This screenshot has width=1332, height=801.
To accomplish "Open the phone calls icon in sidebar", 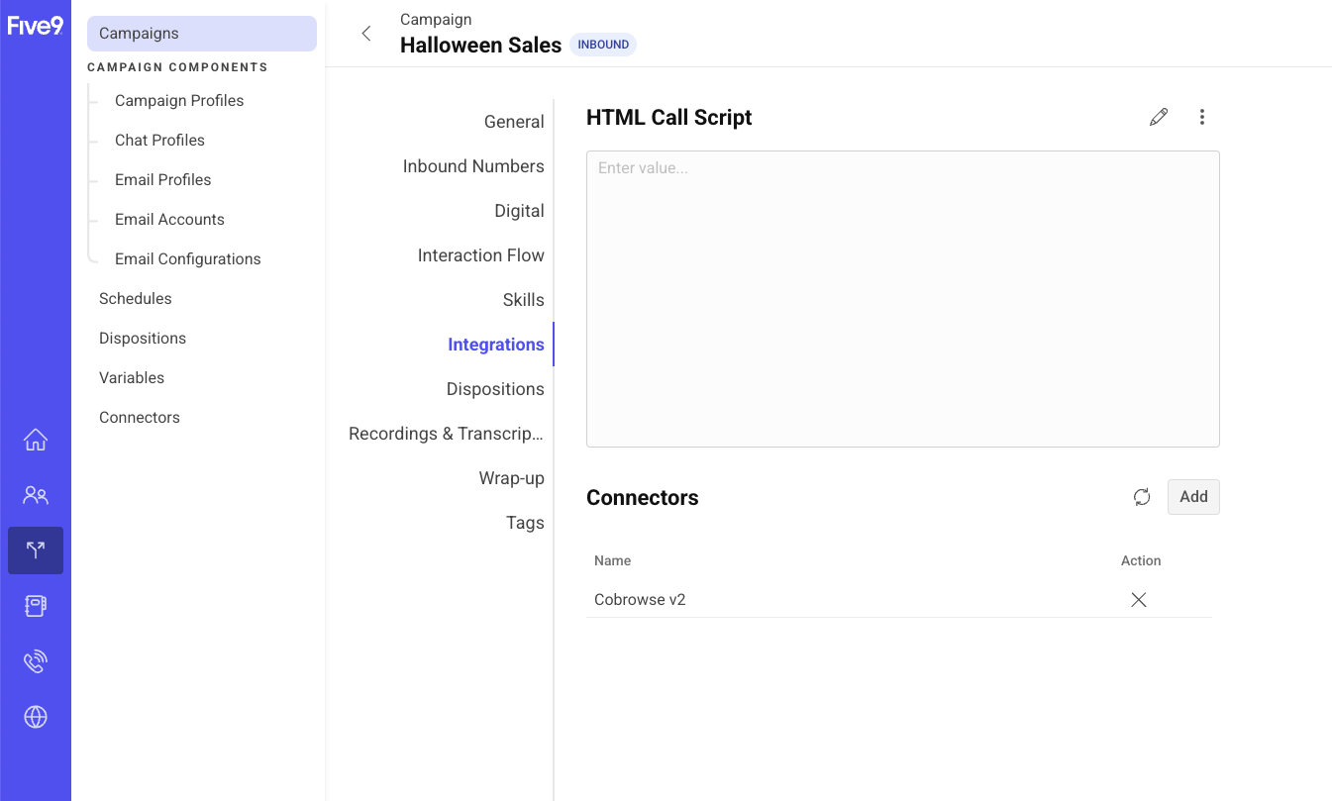I will tap(36, 661).
